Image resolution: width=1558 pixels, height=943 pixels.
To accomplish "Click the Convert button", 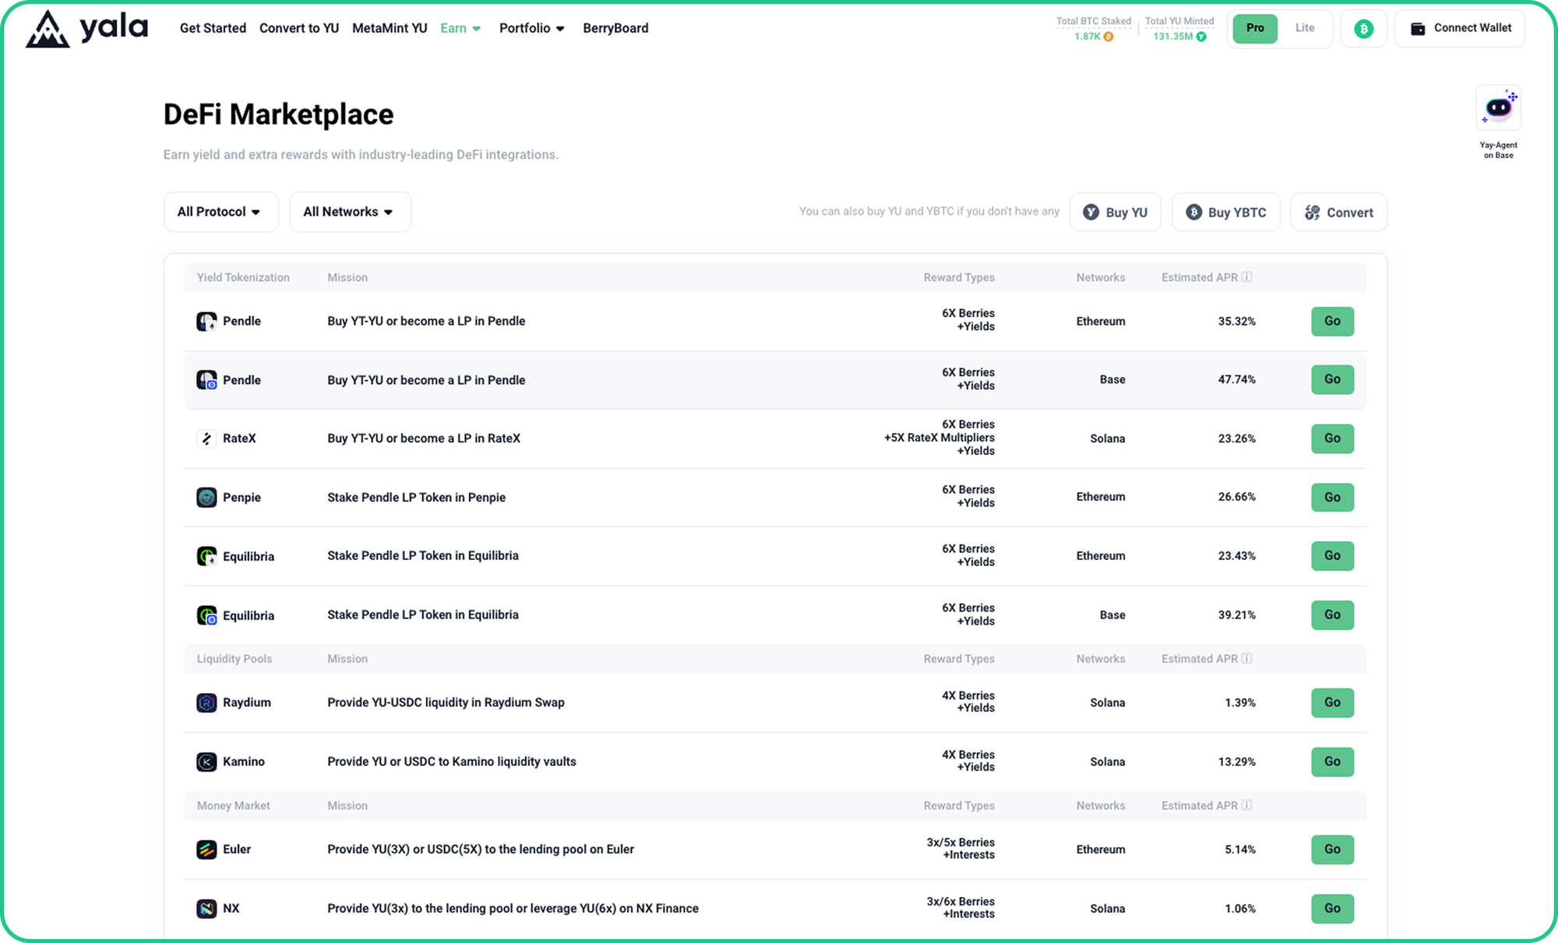I will [1338, 212].
